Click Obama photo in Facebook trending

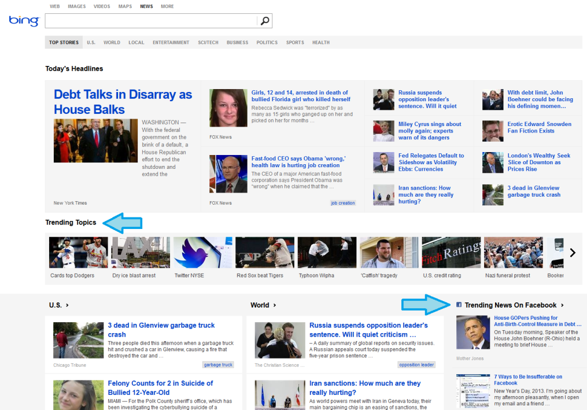click(x=473, y=332)
